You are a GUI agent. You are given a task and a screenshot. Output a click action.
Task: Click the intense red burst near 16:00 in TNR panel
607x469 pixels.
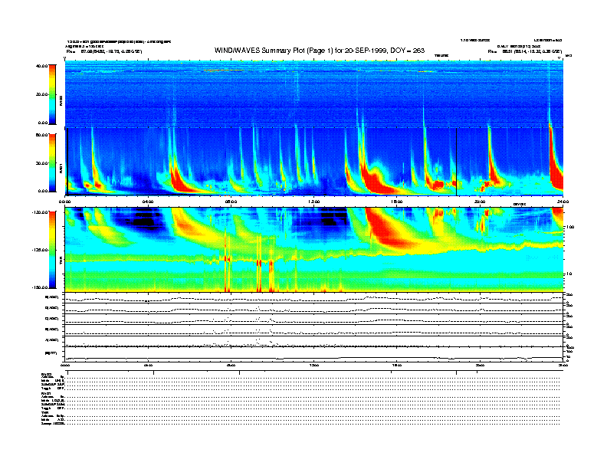(x=387, y=228)
